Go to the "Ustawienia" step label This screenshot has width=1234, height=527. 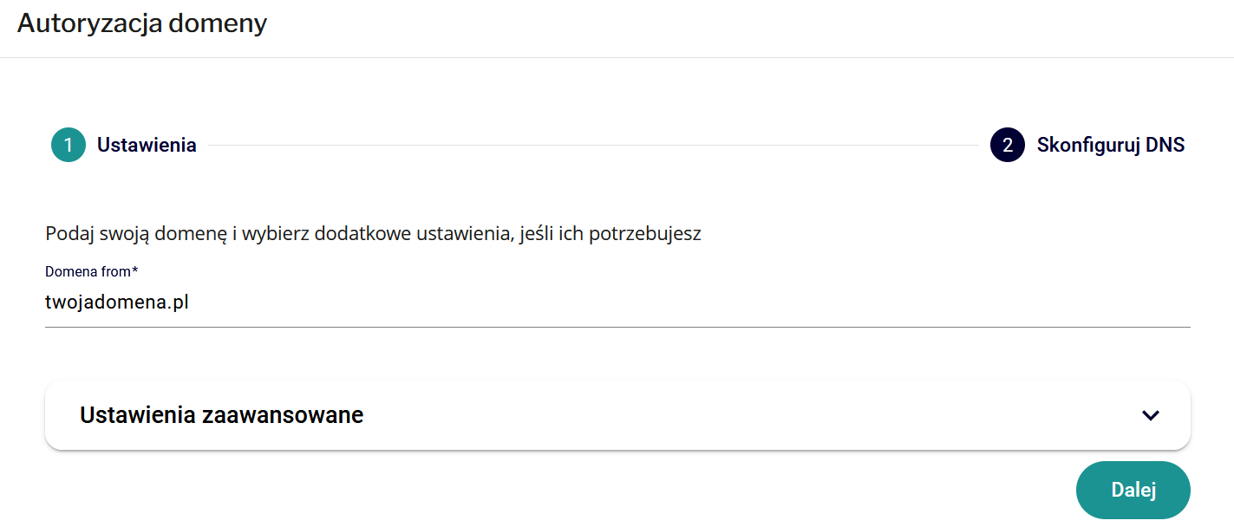pyautogui.click(x=147, y=145)
